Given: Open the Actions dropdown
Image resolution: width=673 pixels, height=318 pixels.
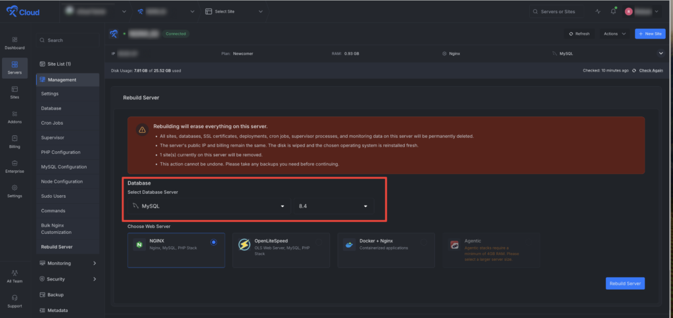Looking at the screenshot, I should [615, 34].
